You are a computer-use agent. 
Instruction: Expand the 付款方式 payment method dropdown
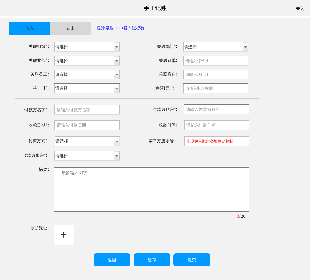[x=116, y=141]
